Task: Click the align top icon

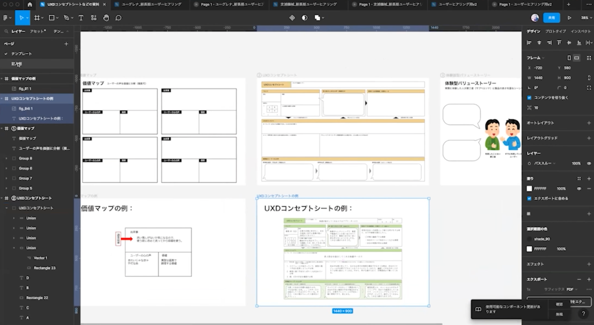Action: [559, 43]
